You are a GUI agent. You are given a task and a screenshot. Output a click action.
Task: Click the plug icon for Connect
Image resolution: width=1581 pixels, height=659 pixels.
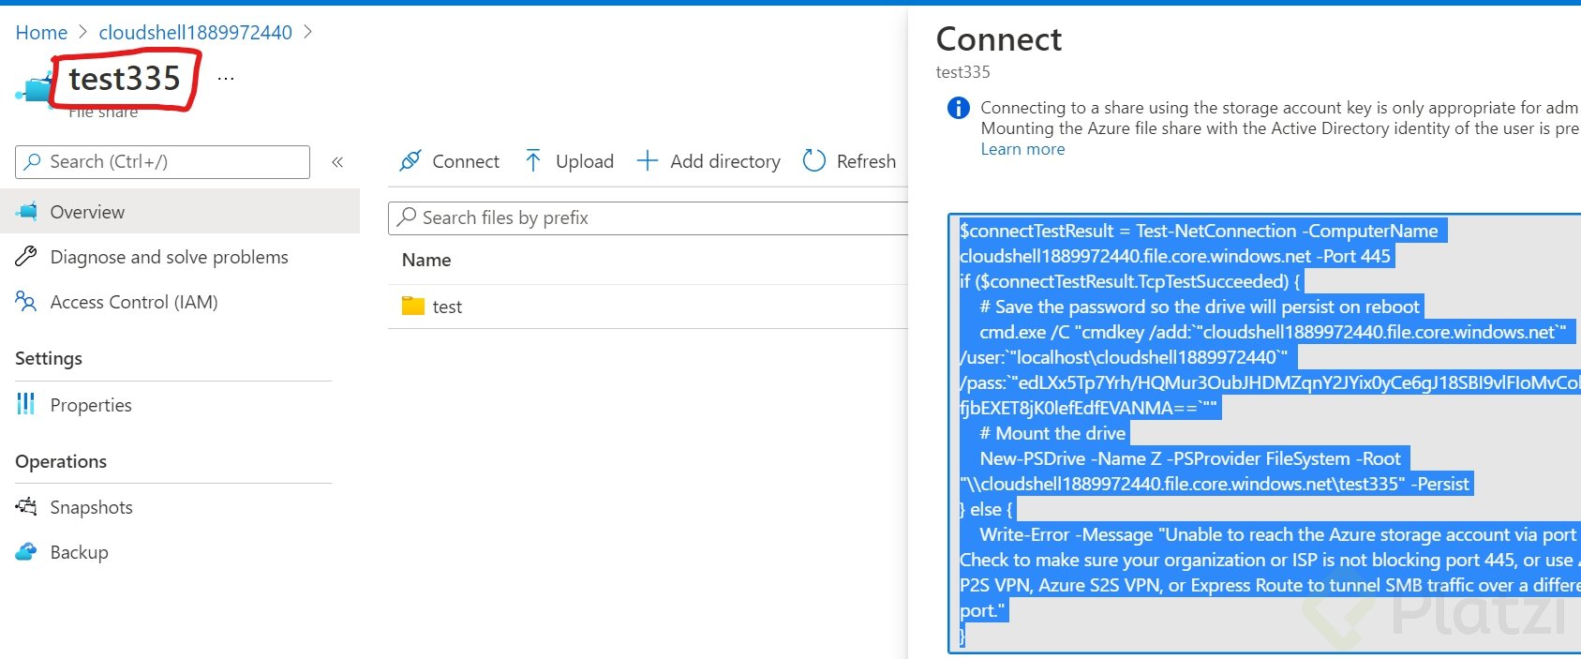(x=410, y=161)
